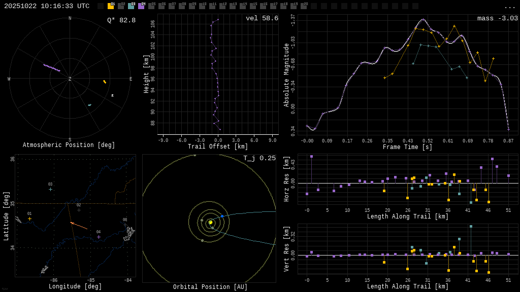
Task: Select the gray station 02 square
Action: click(121, 6)
